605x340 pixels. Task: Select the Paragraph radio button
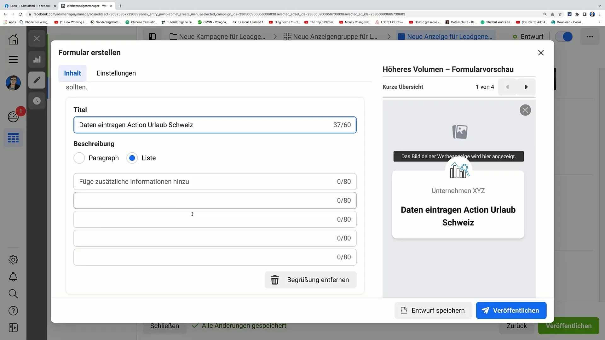(x=79, y=158)
